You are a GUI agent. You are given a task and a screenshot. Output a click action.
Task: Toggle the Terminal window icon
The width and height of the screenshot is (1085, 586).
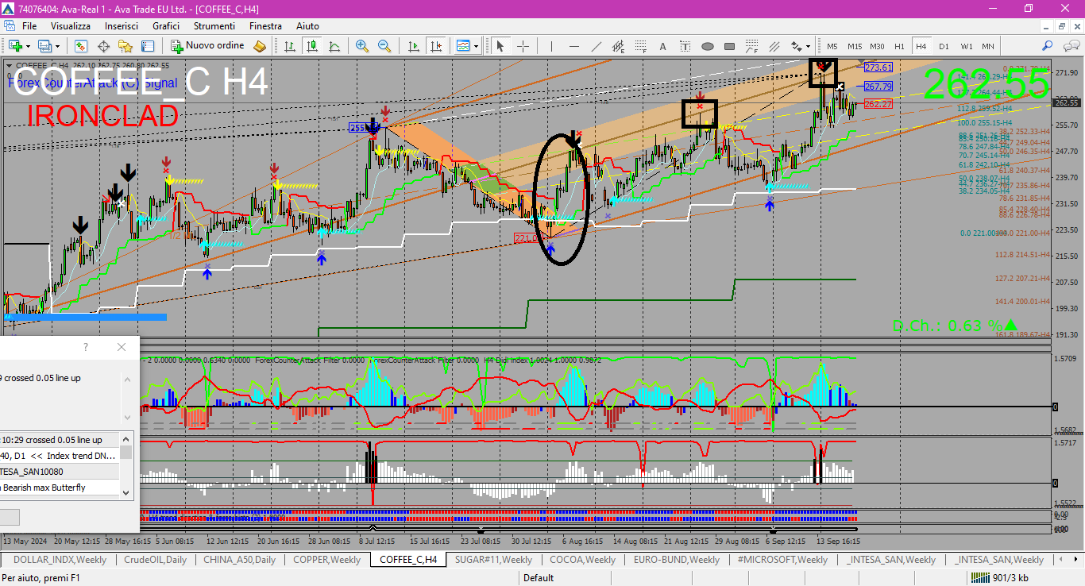[x=148, y=46]
